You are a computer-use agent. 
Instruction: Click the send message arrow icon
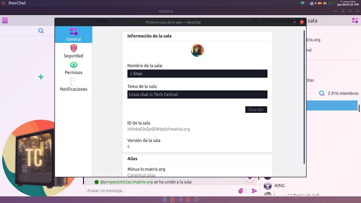[x=255, y=191]
